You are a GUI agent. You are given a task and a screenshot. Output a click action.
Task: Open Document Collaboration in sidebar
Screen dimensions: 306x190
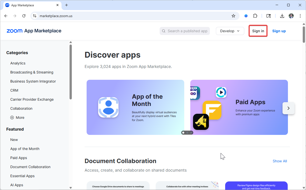pos(30,167)
